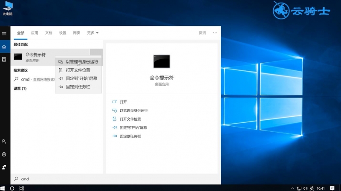Click 以管理员身份运行 in the preview pane

[x=130, y=110]
